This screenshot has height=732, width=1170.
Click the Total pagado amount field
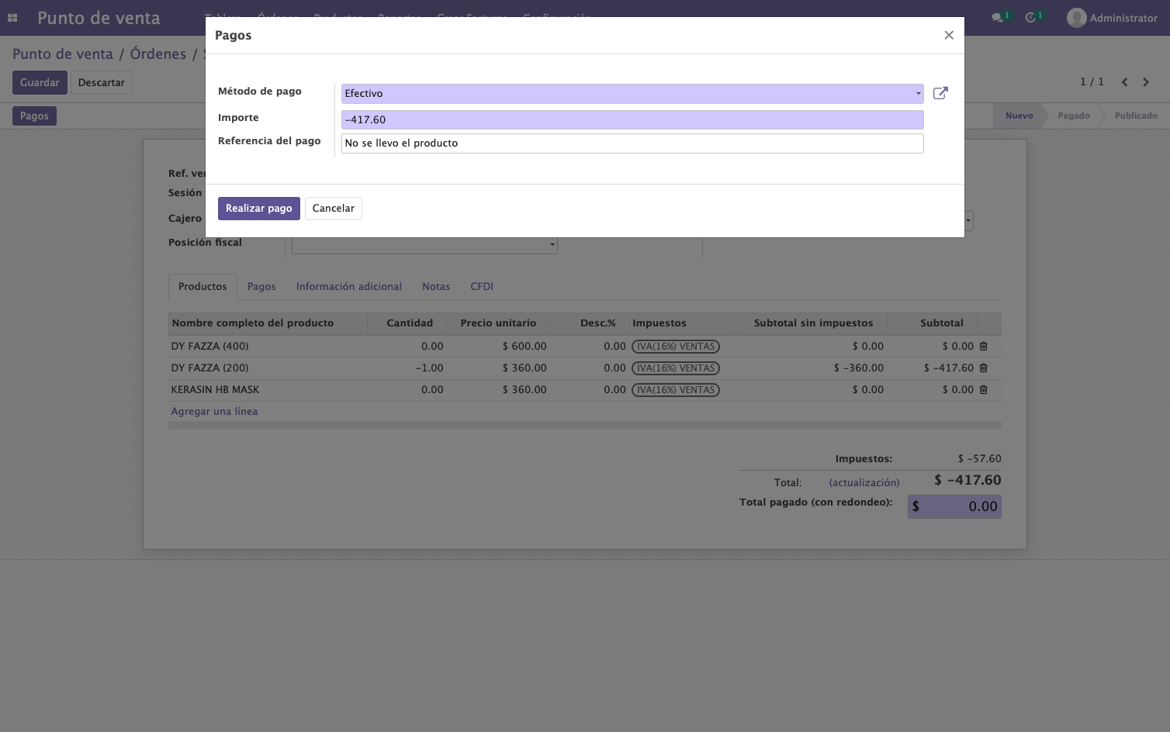(954, 507)
